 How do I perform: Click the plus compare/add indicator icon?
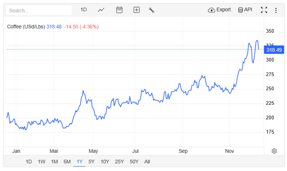[136, 10]
